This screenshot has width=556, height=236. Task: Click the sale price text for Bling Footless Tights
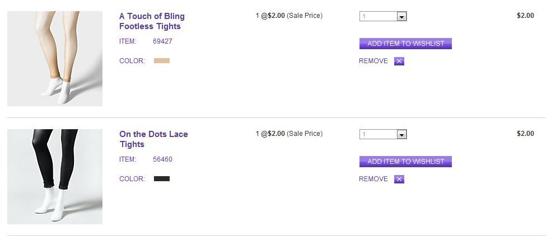pyautogui.click(x=289, y=16)
